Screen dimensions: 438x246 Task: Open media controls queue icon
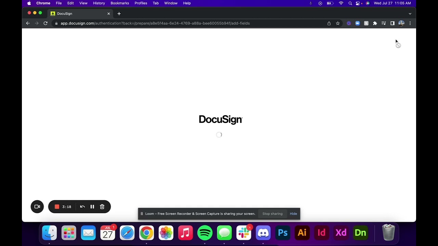point(384,23)
